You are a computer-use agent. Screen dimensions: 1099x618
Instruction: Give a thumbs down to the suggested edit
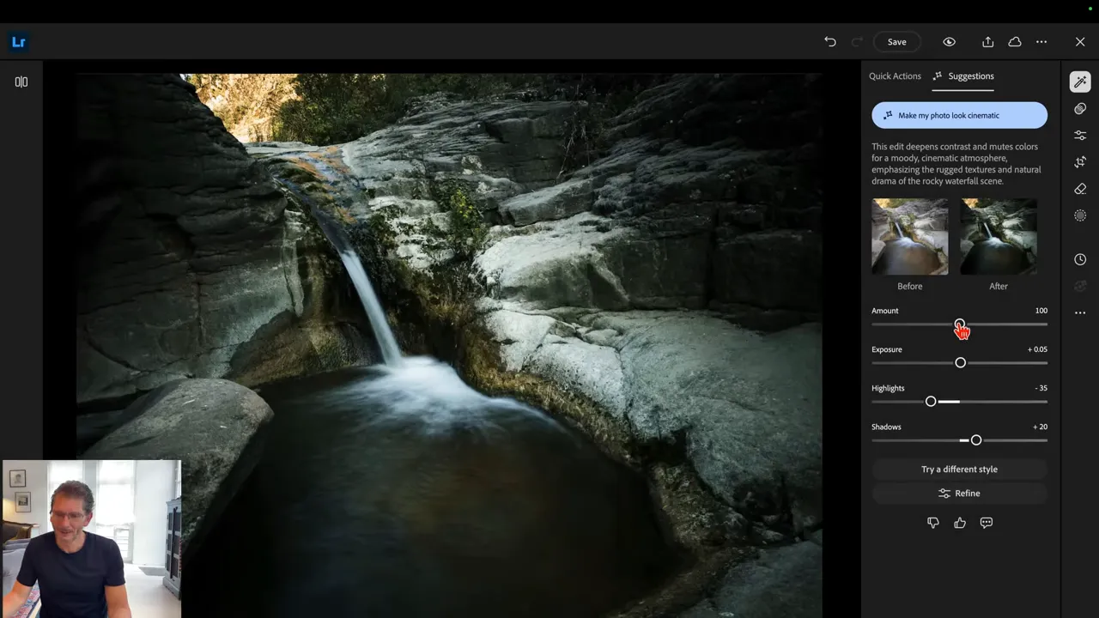click(x=933, y=523)
